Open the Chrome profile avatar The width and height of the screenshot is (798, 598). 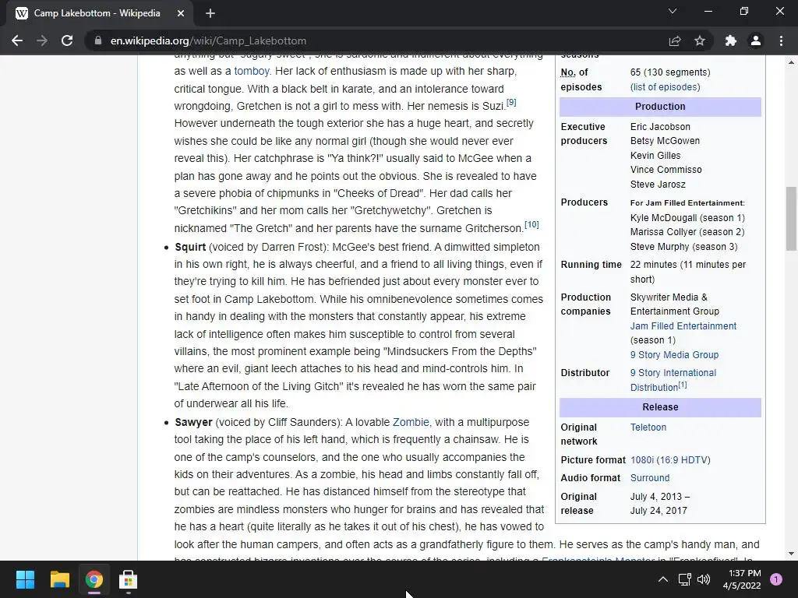756,40
